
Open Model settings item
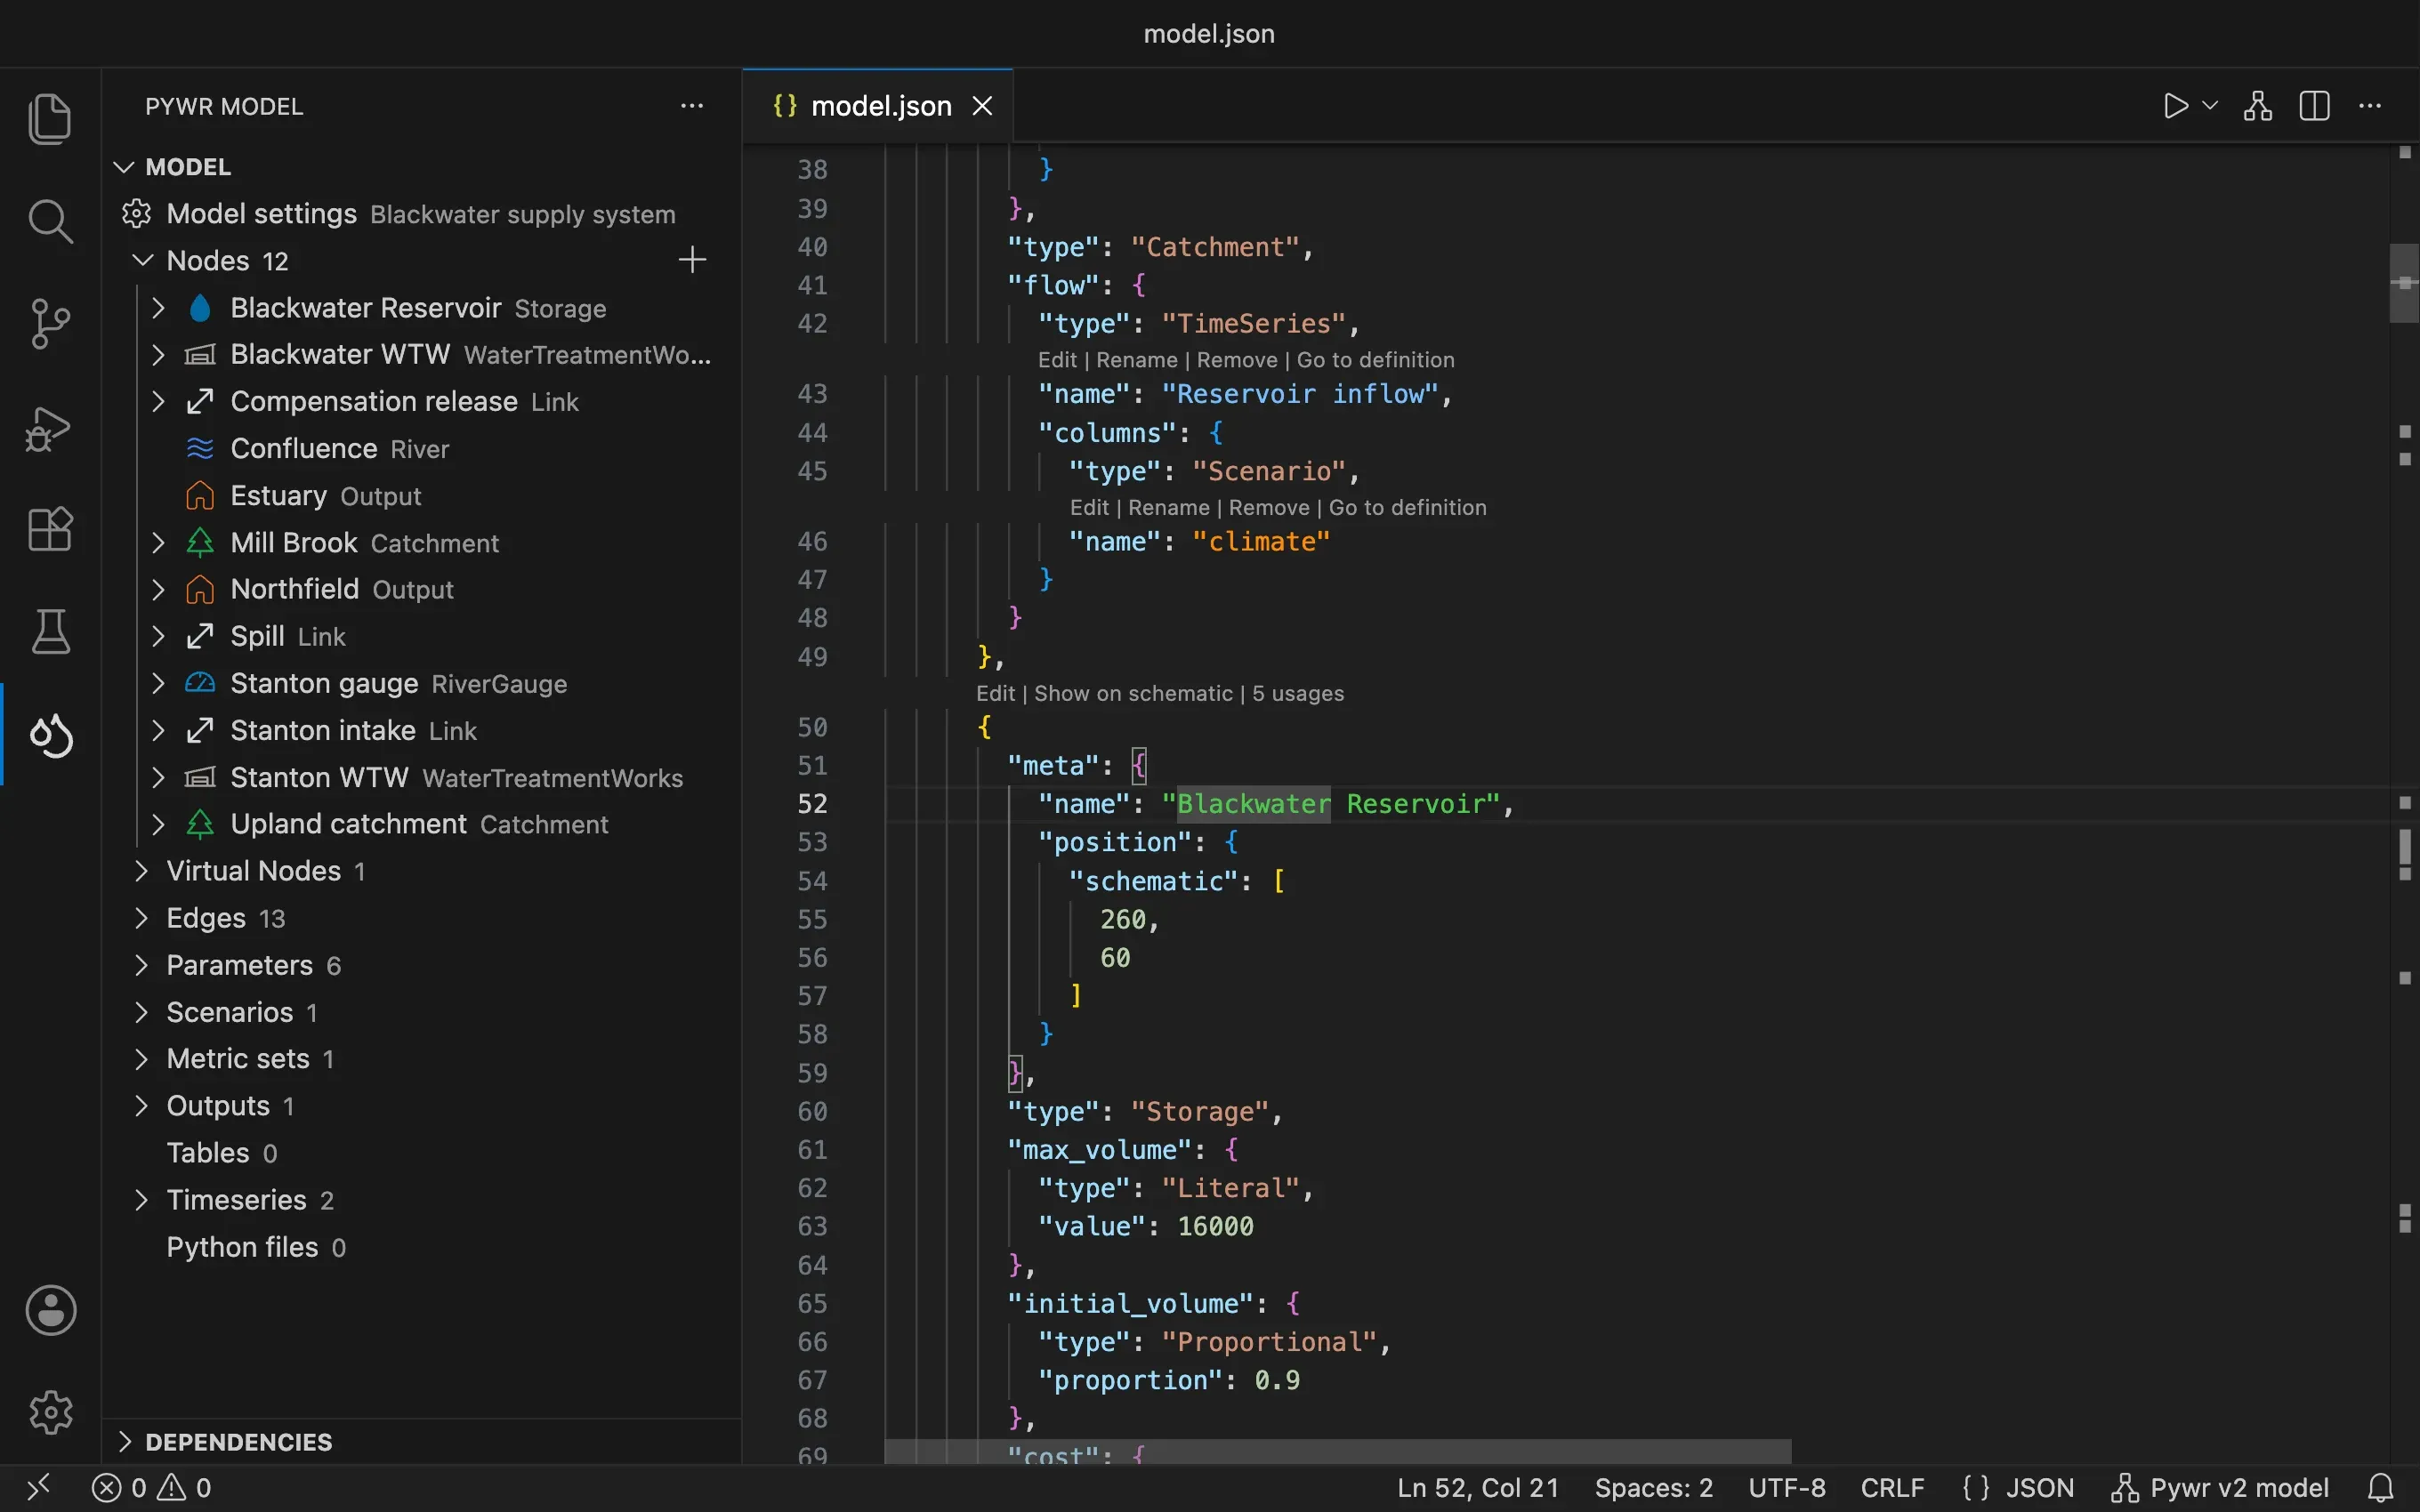tap(420, 214)
